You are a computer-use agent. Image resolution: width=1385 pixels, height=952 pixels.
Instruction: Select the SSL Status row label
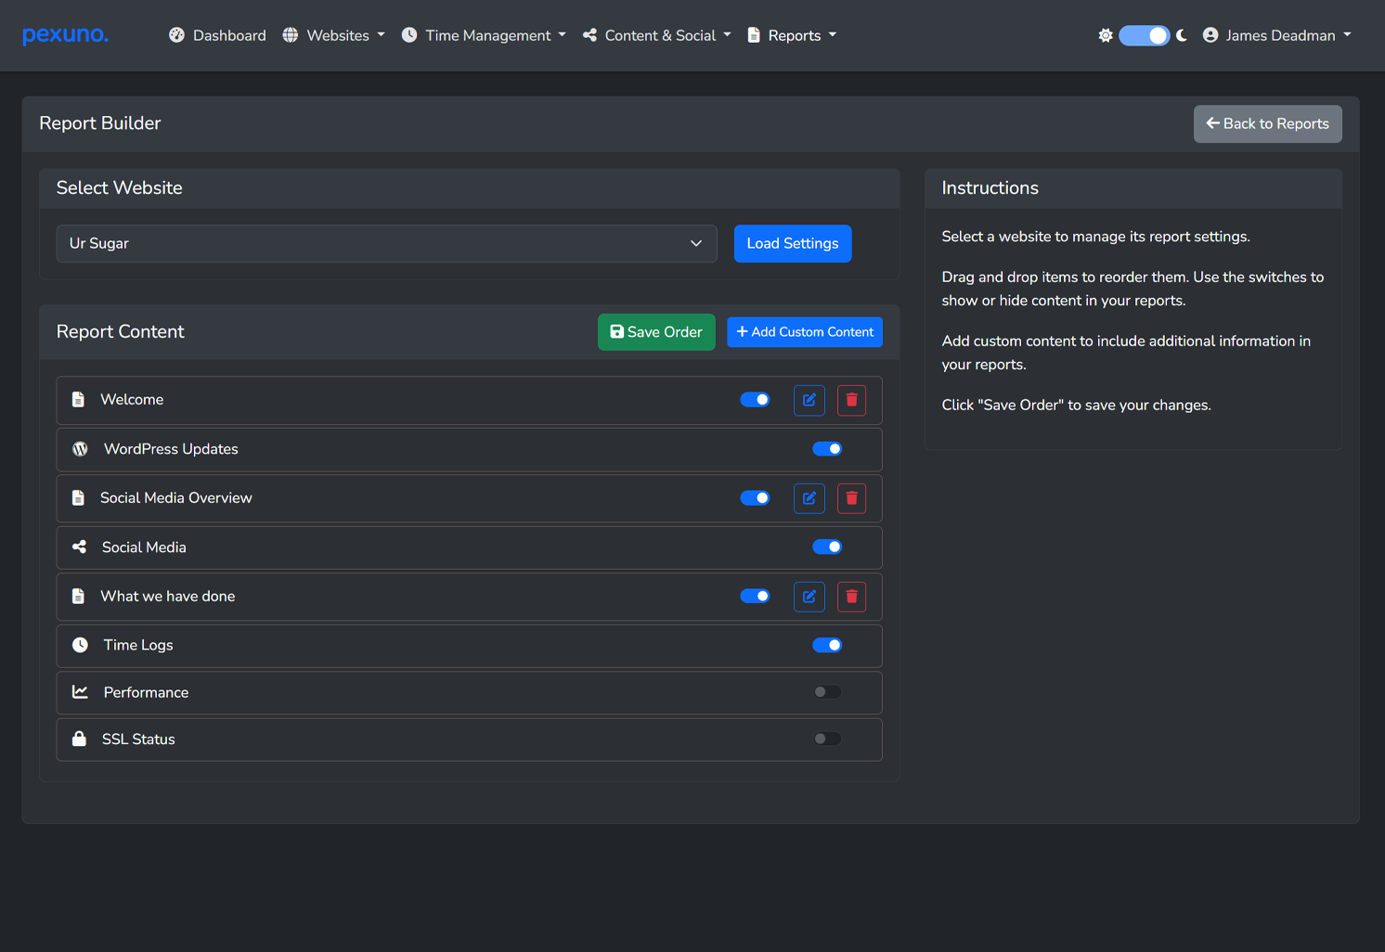[138, 739]
